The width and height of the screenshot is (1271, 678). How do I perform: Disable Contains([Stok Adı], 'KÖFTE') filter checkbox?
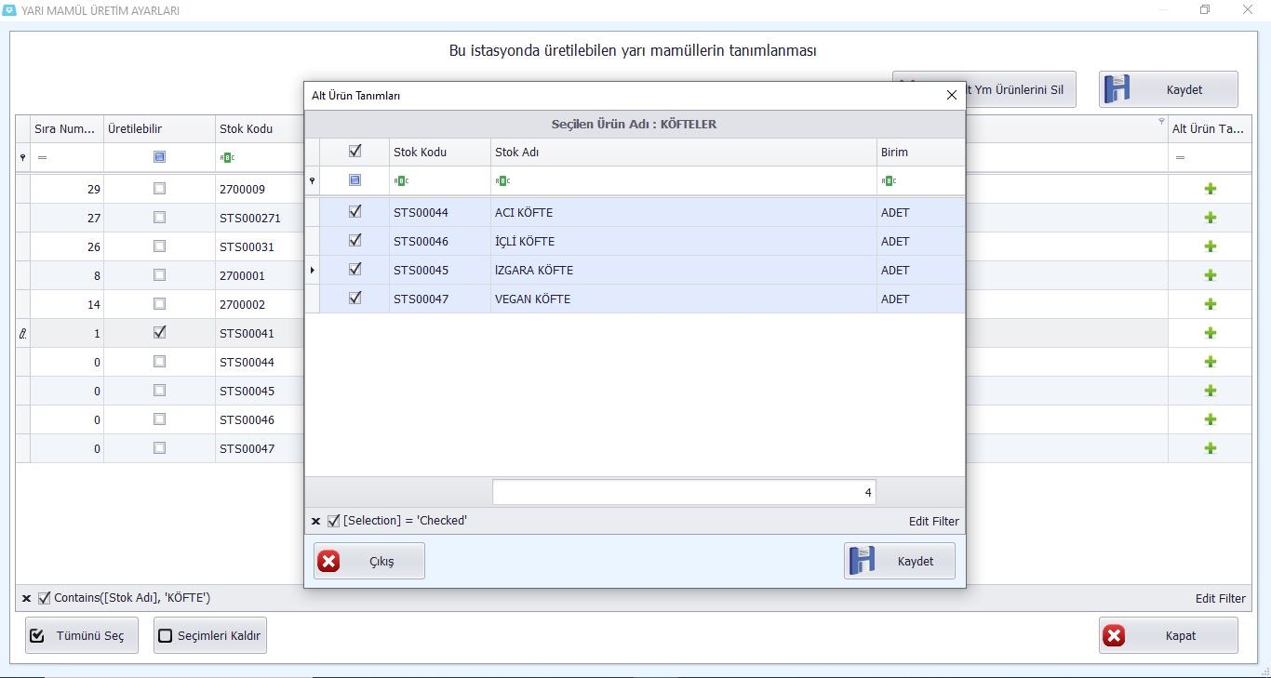point(45,598)
